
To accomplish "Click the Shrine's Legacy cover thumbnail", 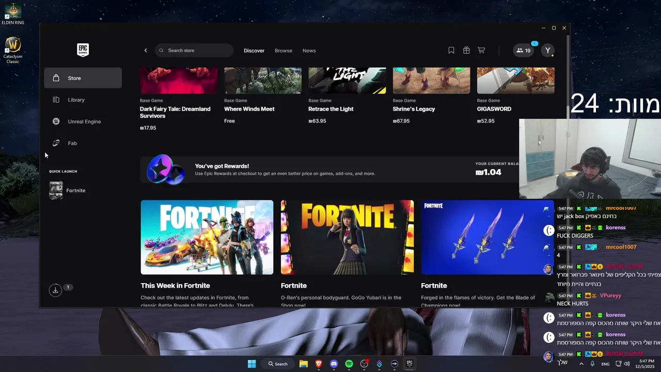I will pyautogui.click(x=432, y=81).
